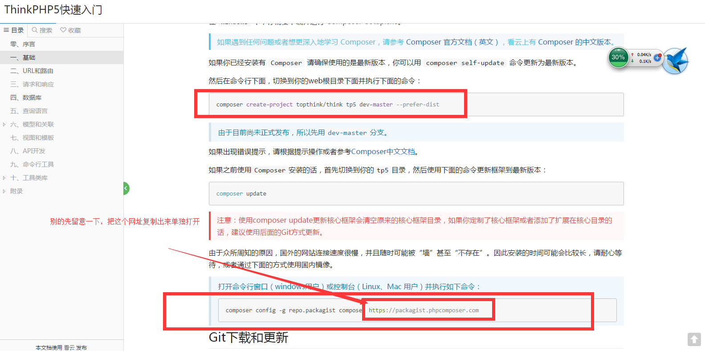Open the 附录 appendix entry
Image resolution: width=705 pixels, height=351 pixels.
click(x=61, y=191)
